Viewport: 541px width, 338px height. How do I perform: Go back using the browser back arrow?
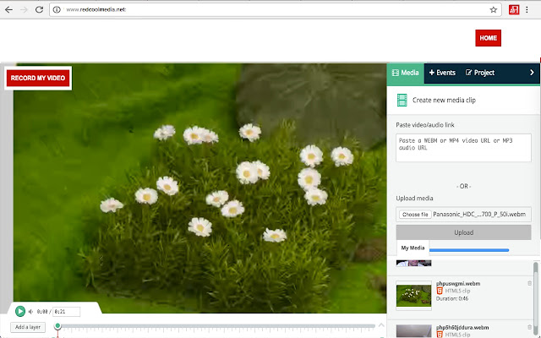(x=8, y=9)
